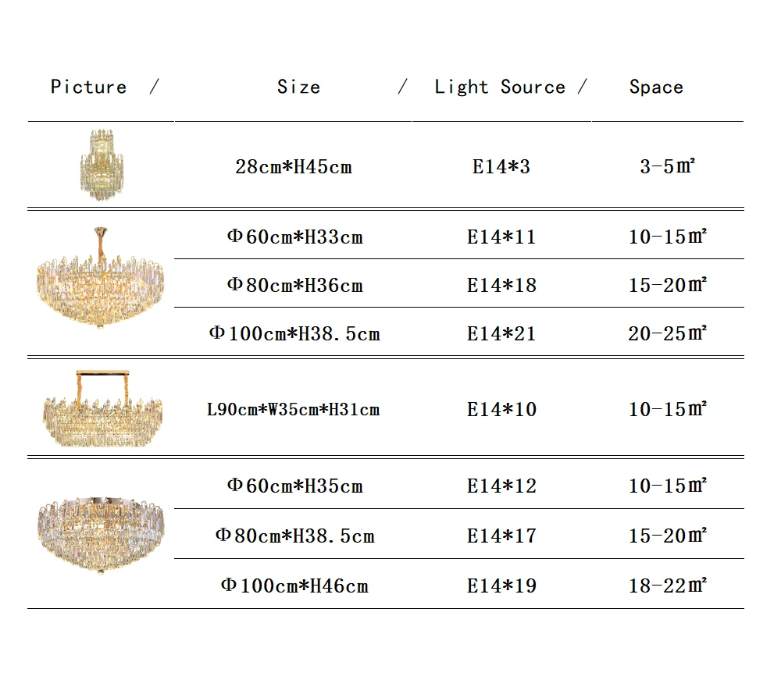Click the L90cm*W35cm*H31cm size text
This screenshot has width=781, height=687.
(x=294, y=410)
